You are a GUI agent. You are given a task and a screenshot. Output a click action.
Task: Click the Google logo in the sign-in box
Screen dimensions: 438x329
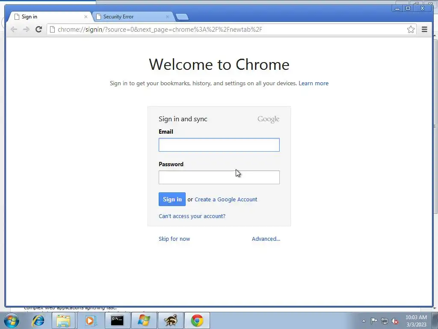point(268,119)
